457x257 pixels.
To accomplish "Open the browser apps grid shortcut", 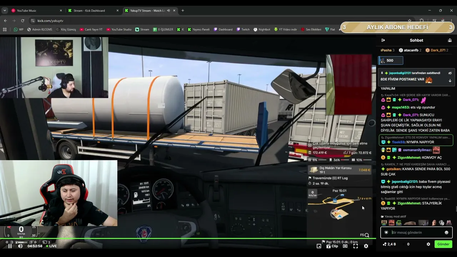I will 5,30.
